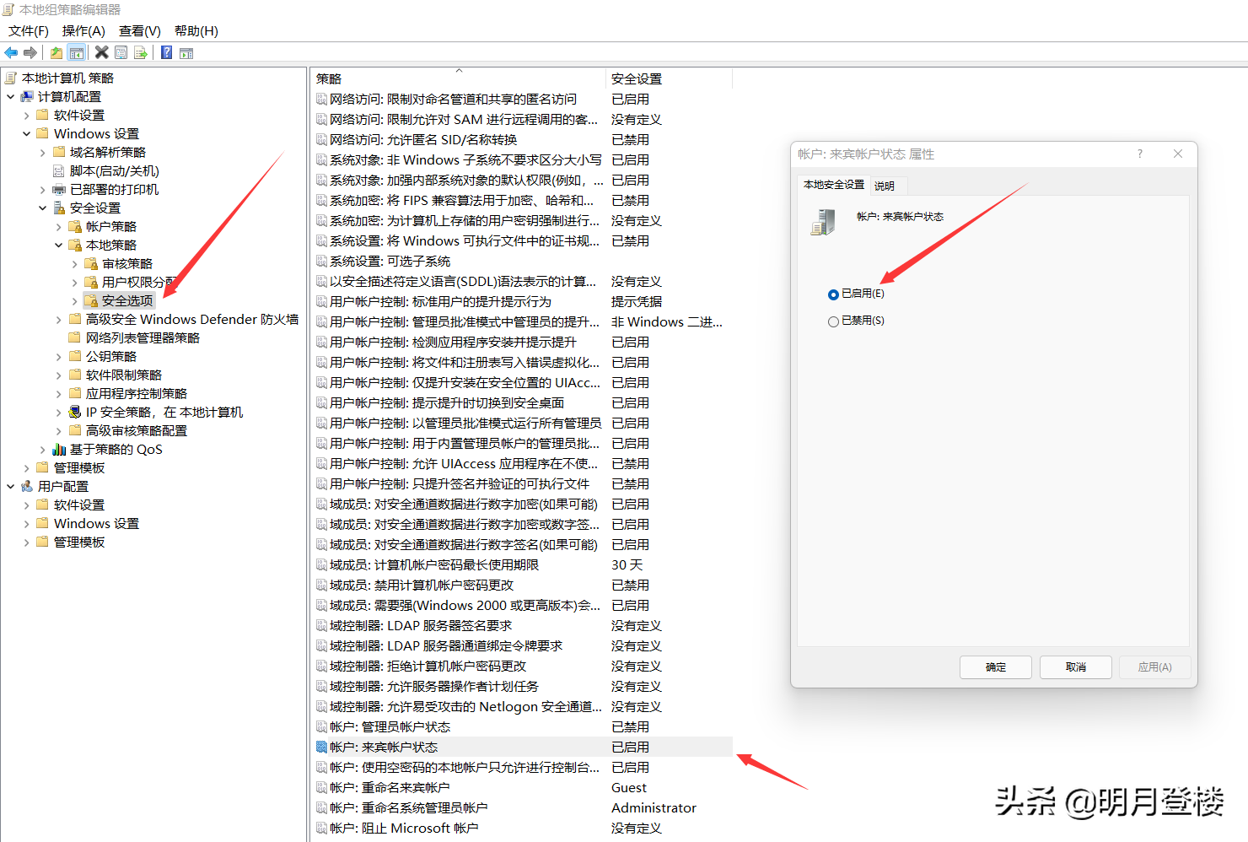The height and width of the screenshot is (842, 1248).
Task: Click the 已部署的打印机 printer icon
Action: click(59, 189)
